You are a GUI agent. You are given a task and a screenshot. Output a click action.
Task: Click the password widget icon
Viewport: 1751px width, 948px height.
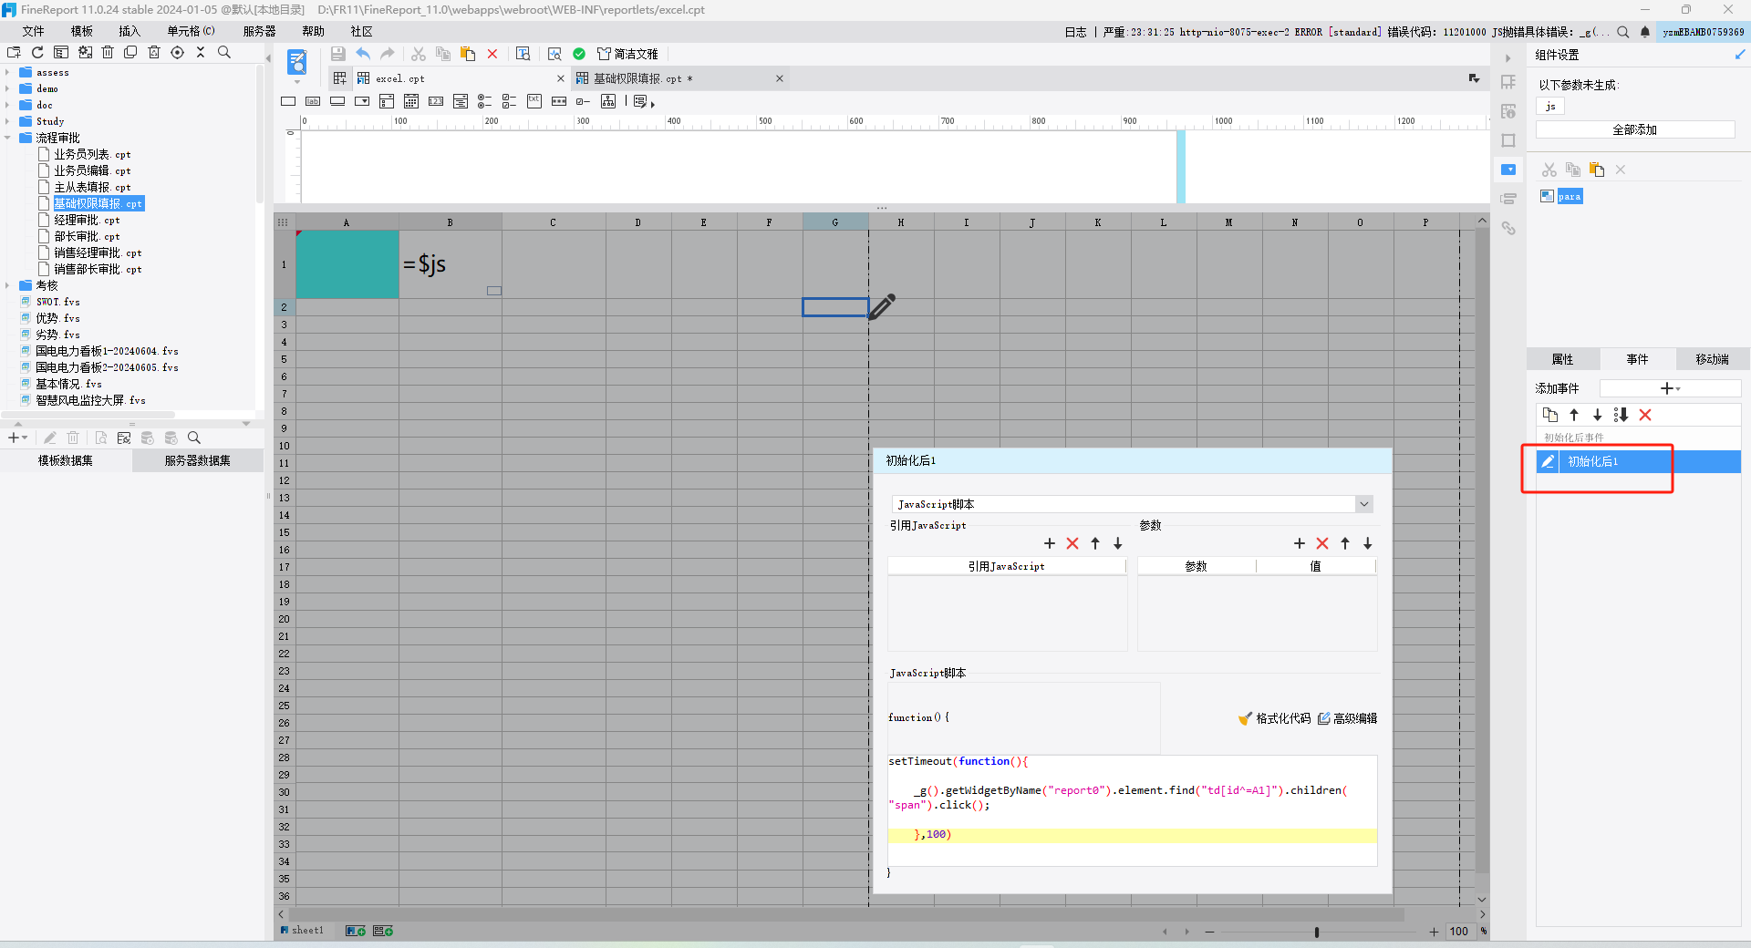(559, 101)
